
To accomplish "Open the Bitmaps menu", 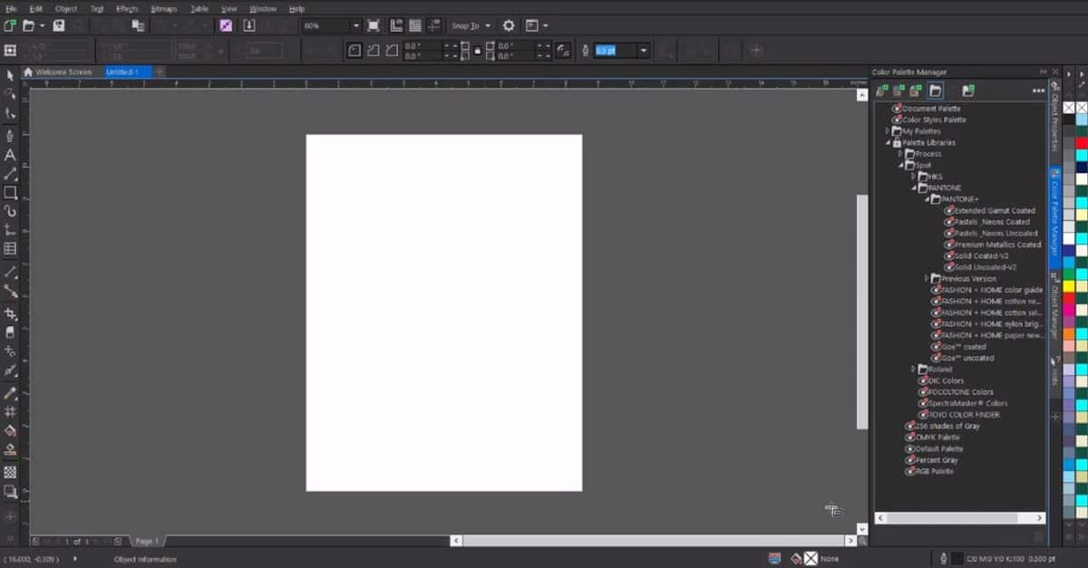I will 165,8.
